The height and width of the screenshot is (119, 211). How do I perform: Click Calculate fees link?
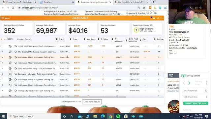click(173, 91)
